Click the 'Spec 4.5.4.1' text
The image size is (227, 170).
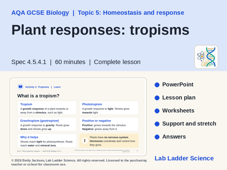tap(29, 62)
